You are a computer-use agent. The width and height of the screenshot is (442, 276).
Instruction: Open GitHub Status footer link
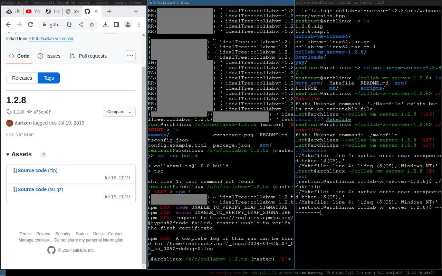(82, 234)
